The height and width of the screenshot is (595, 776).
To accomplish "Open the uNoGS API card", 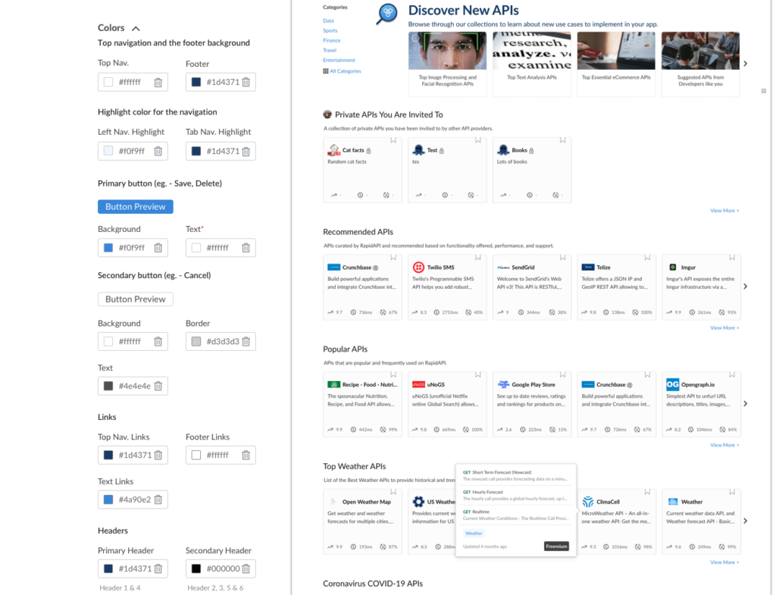I will 447,405.
